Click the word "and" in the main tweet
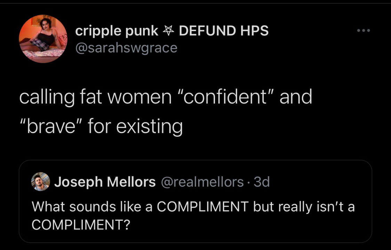Screen dimensions: 391x250 [296, 97]
